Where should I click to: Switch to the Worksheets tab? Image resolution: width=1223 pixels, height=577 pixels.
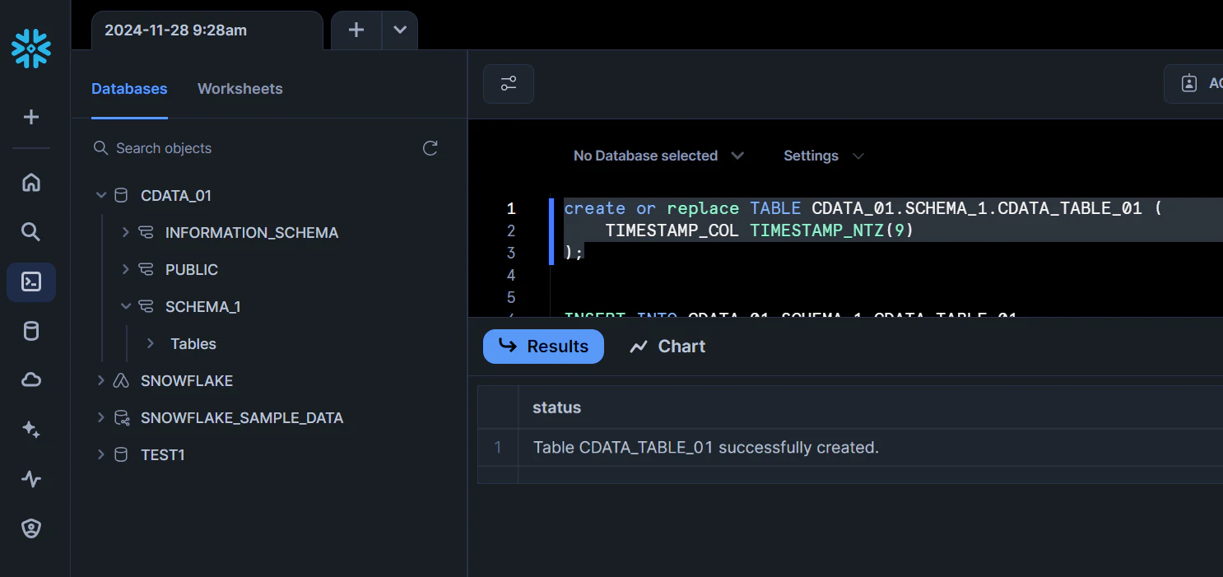(240, 89)
